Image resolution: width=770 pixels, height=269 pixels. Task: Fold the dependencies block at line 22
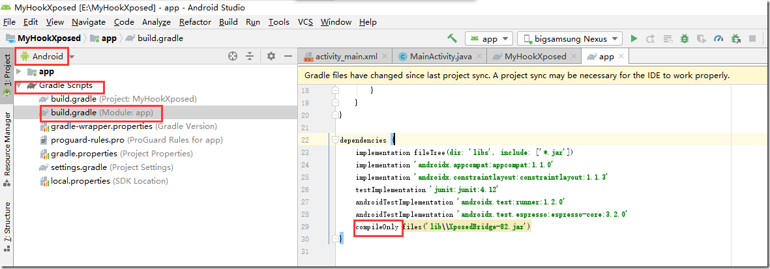(335, 141)
